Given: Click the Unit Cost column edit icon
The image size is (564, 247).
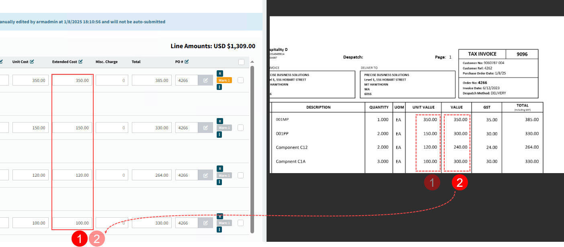Looking at the screenshot, I should [32, 62].
